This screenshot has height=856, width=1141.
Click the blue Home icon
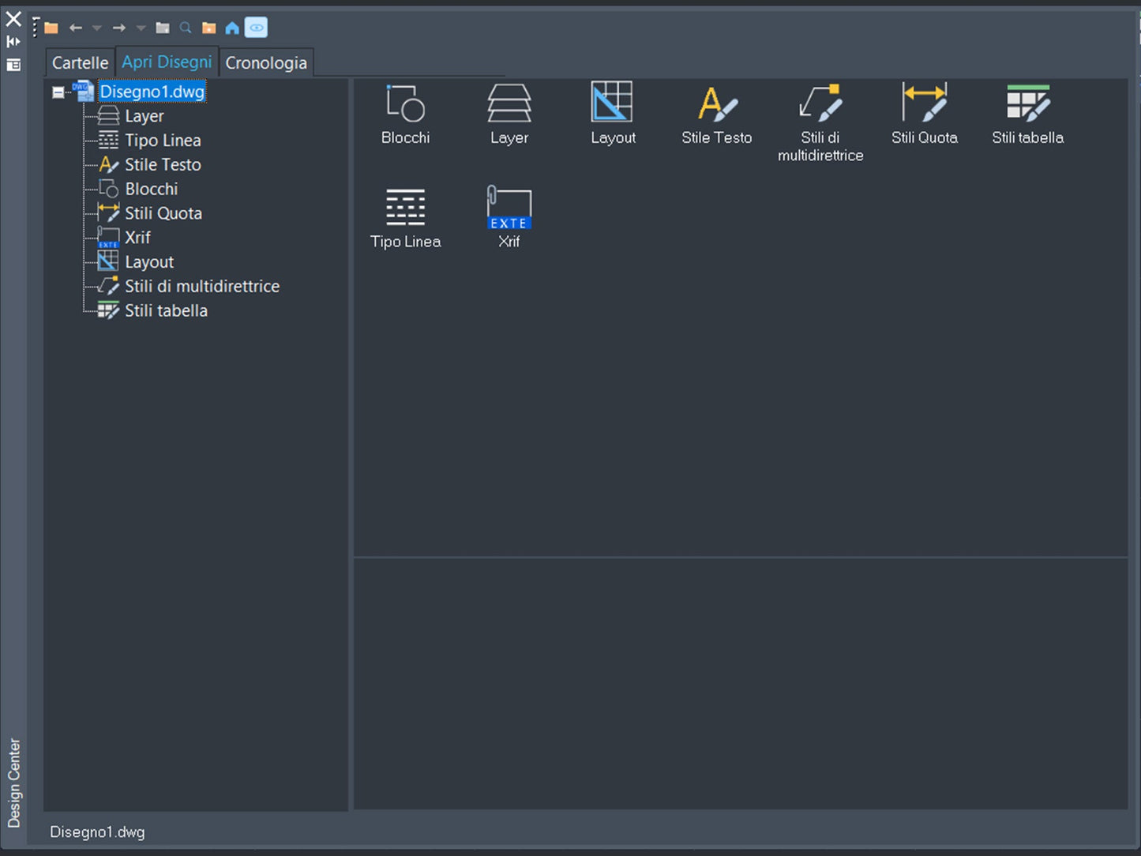pyautogui.click(x=232, y=28)
